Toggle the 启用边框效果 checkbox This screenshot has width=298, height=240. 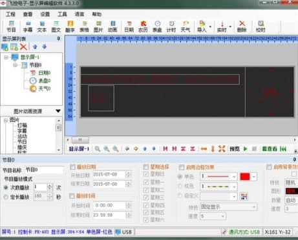pyautogui.click(x=182, y=167)
